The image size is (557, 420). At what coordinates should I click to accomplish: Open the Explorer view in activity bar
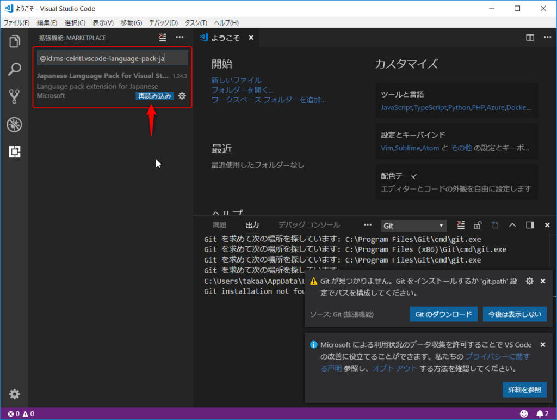coord(14,41)
